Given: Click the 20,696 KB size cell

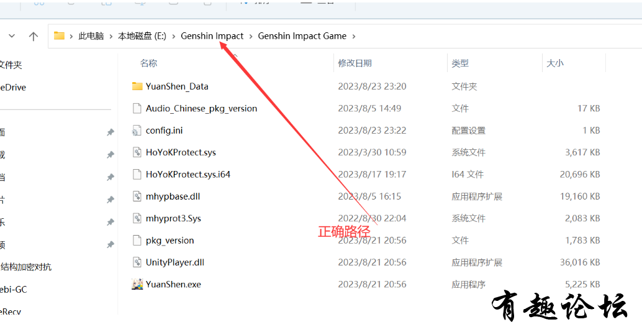Looking at the screenshot, I should coord(580,174).
